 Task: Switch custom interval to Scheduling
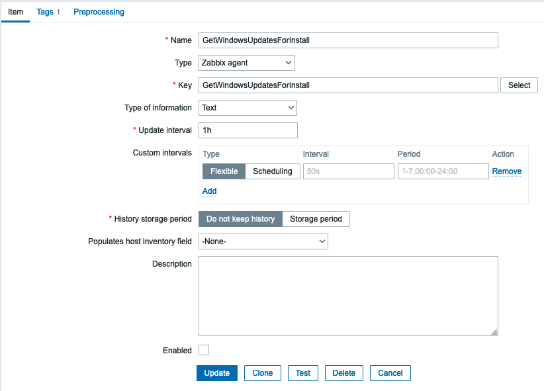[273, 171]
